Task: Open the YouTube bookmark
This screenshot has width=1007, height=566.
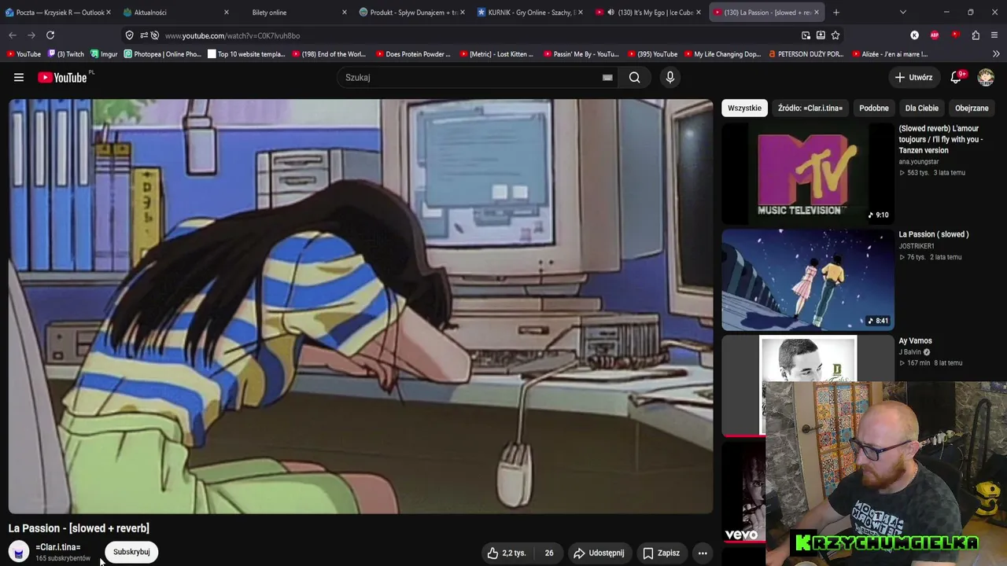Action: [23, 54]
